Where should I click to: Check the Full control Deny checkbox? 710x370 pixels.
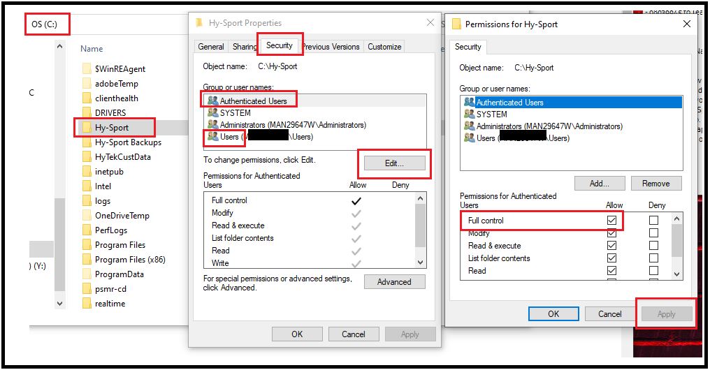(653, 221)
